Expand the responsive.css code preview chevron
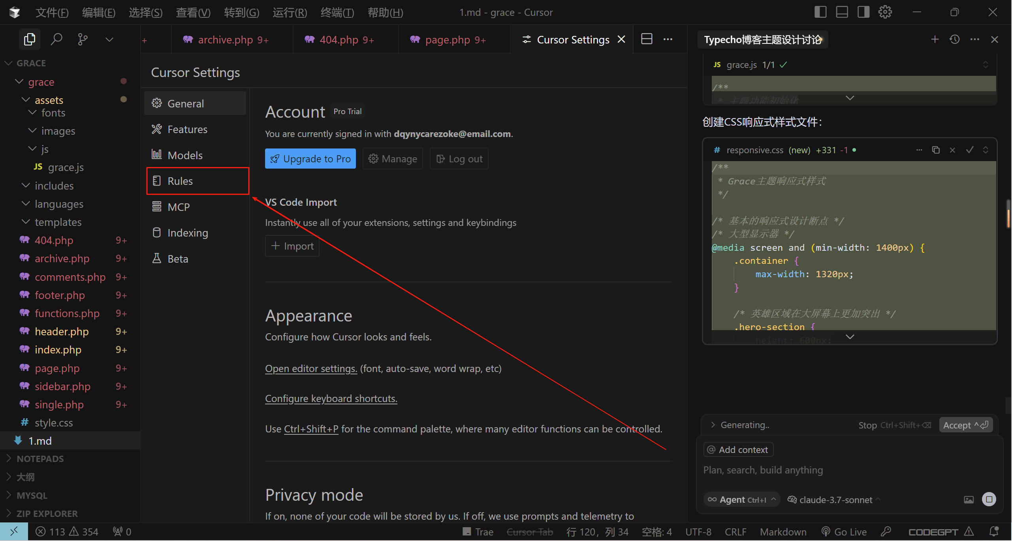Image resolution: width=1012 pixels, height=541 pixels. click(x=850, y=337)
